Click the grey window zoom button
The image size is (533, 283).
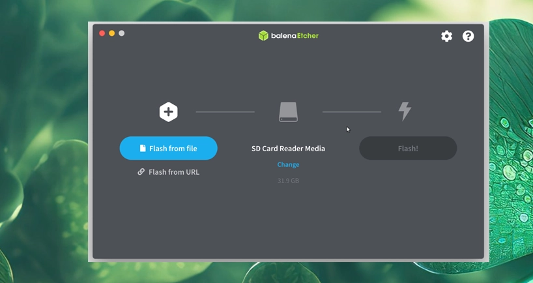pyautogui.click(x=121, y=33)
